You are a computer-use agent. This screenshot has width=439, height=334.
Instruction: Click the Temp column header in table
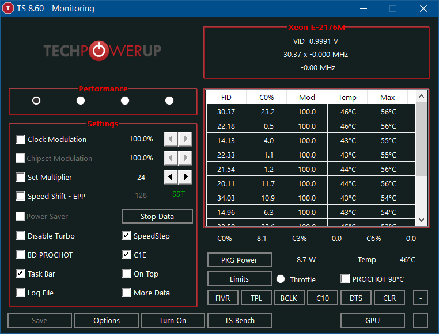click(x=347, y=98)
